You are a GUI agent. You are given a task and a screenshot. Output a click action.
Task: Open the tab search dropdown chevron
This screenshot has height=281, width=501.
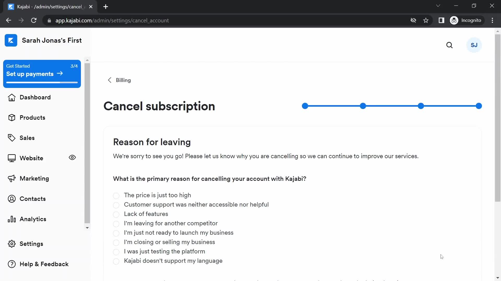[x=438, y=6]
